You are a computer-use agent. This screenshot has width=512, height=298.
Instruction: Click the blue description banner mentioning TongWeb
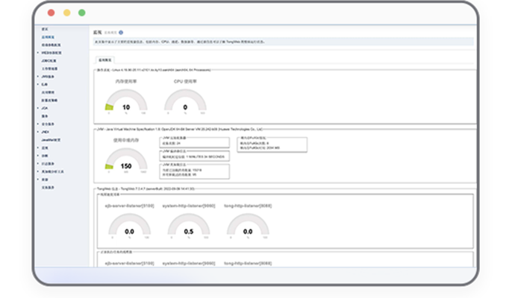[283, 42]
